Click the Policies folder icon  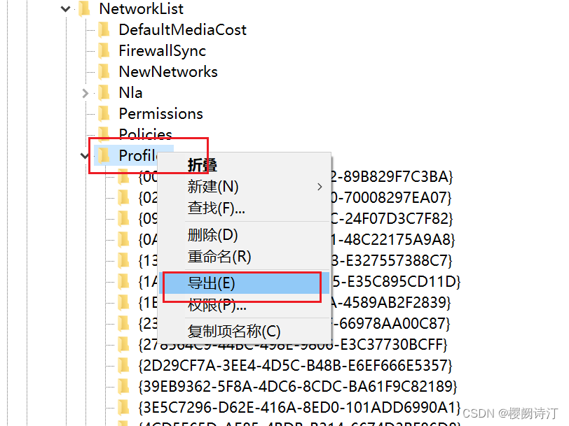coord(103,134)
